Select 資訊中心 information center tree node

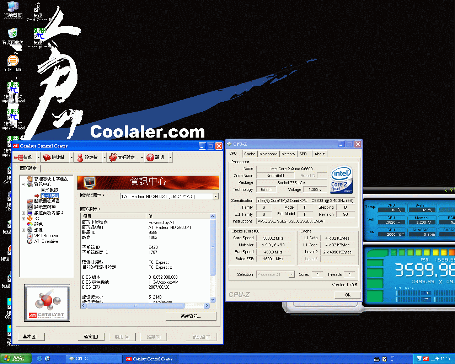[x=43, y=184]
